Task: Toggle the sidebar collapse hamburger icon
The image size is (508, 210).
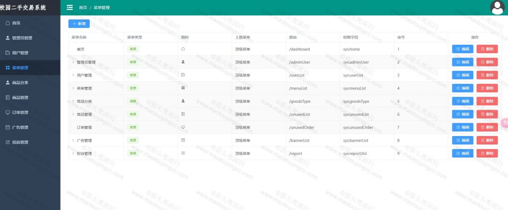Action: click(x=69, y=7)
